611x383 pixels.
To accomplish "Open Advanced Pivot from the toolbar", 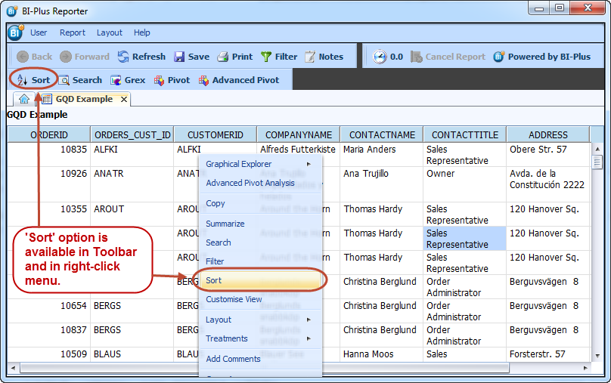I will [238, 80].
